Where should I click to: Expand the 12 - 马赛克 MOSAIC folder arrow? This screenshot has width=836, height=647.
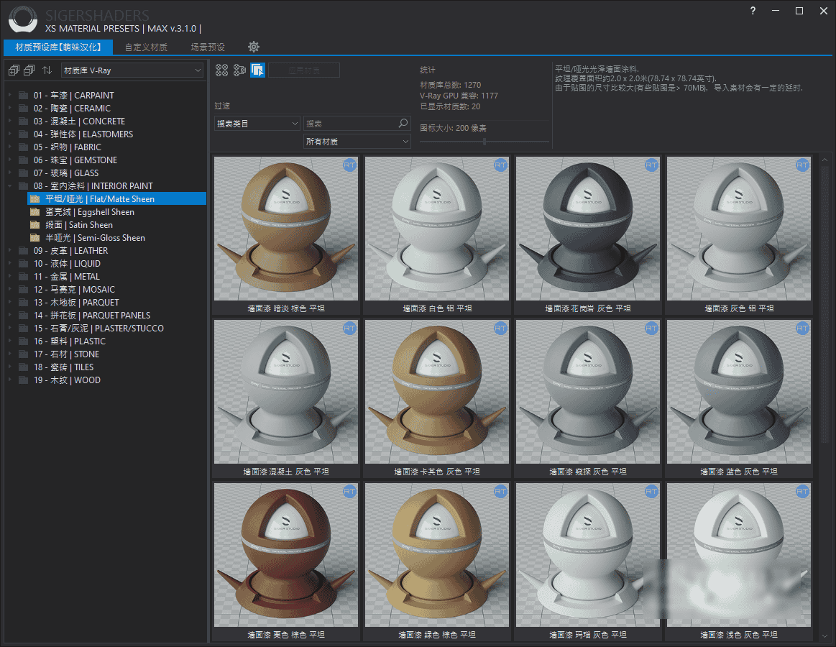point(10,289)
